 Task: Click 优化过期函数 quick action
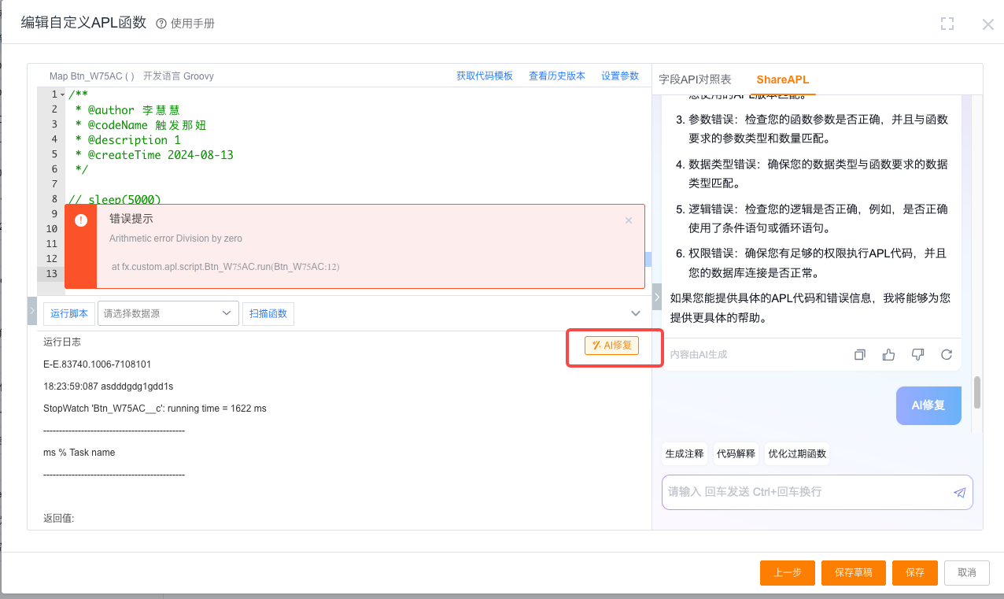[x=797, y=454]
